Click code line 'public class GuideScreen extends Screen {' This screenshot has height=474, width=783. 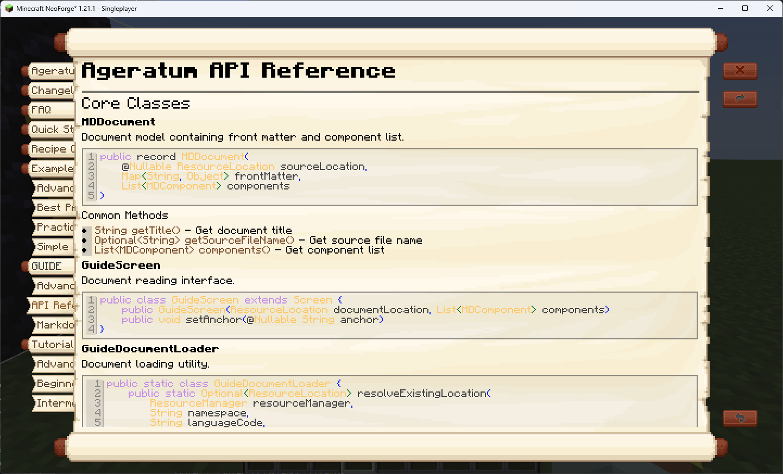(x=221, y=300)
